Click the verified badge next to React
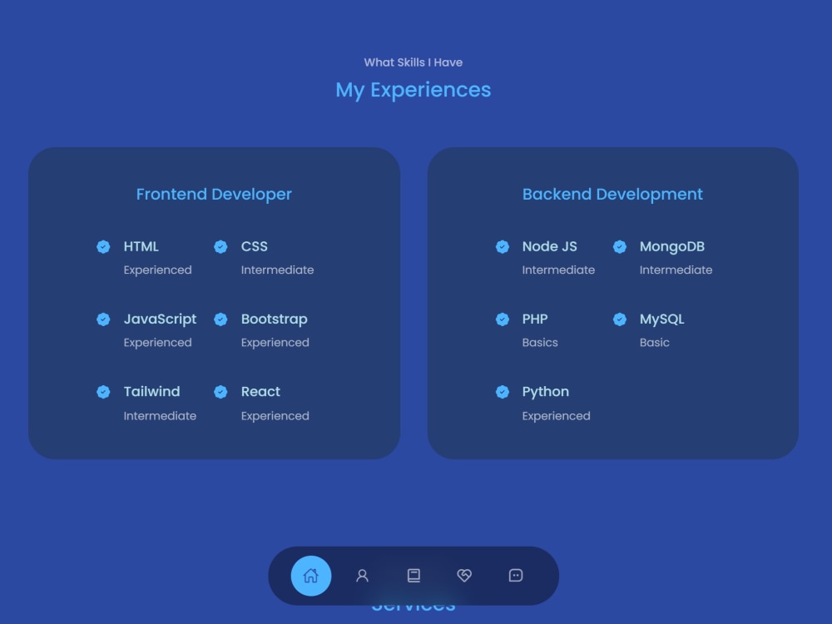The image size is (832, 624). click(x=220, y=392)
